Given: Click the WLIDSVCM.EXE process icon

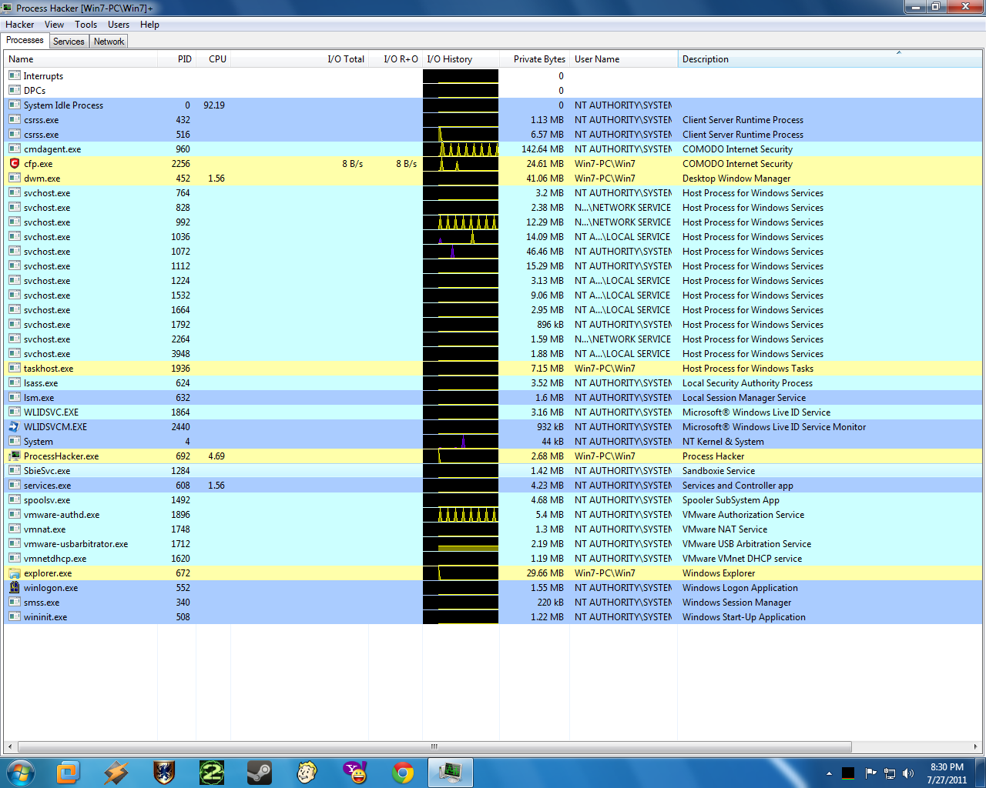Looking at the screenshot, I should tap(14, 427).
